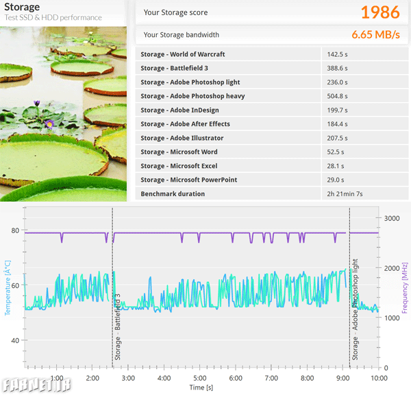
Task: Click the 8:00 time axis tick
Action: click(307, 379)
